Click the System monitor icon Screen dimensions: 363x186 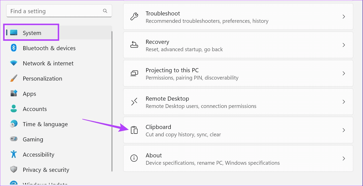click(14, 33)
